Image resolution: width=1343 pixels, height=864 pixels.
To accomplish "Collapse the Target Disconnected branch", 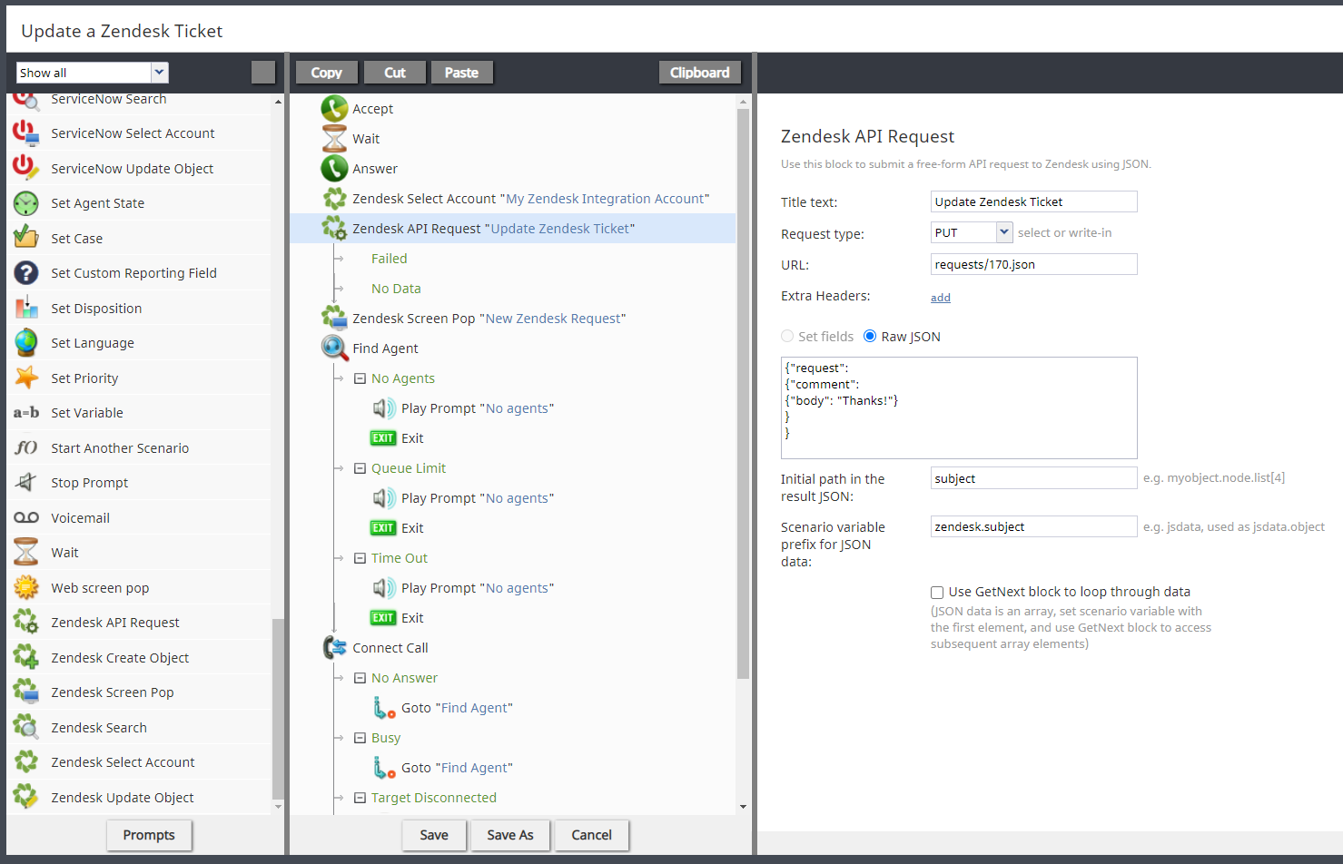I will point(360,798).
